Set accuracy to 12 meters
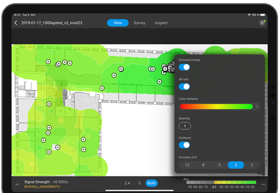The height and width of the screenshot is (193, 280). point(187,165)
